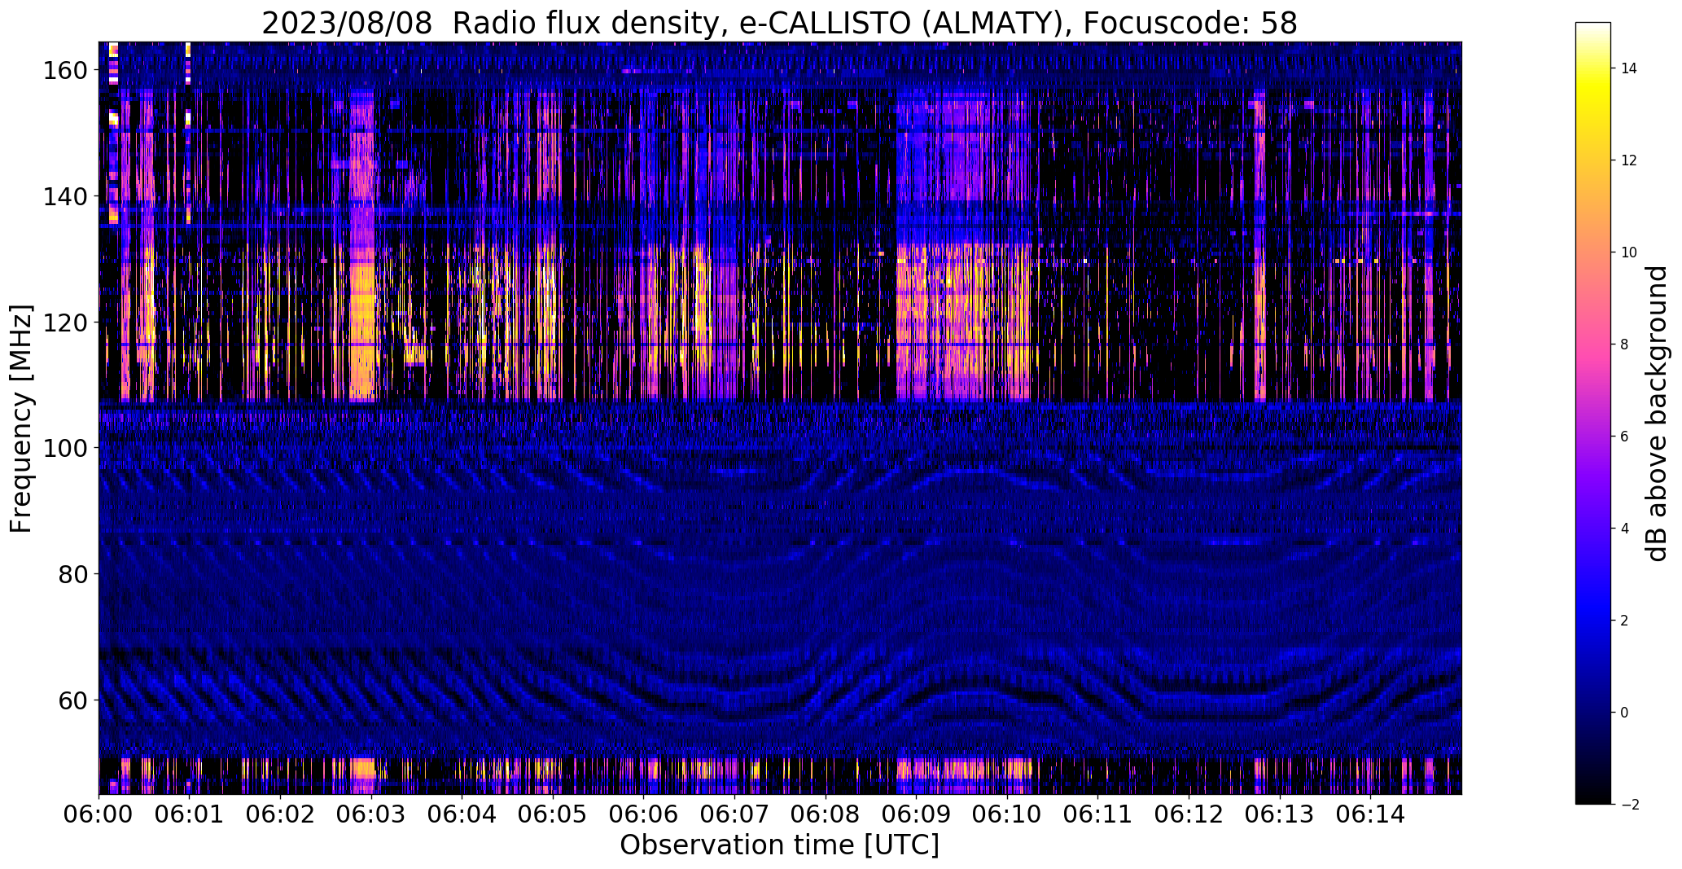1682x869 pixels.
Task: Click the 06:03 time tick label
Action: coord(371,815)
